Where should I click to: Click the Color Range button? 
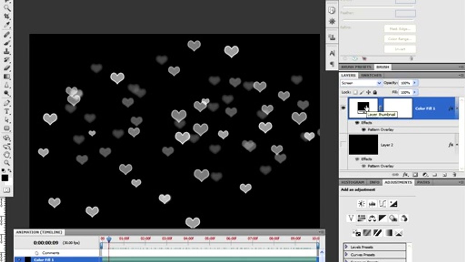[400, 39]
